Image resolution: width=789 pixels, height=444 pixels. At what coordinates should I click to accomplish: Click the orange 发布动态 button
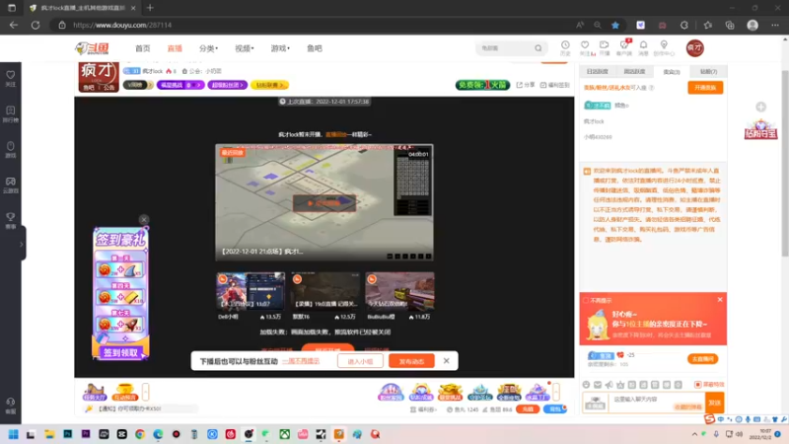411,361
